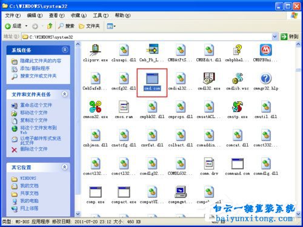This screenshot has height=227, width=303.
Task: Select the cmmon32.exe file icon
Action: click(x=95, y=107)
